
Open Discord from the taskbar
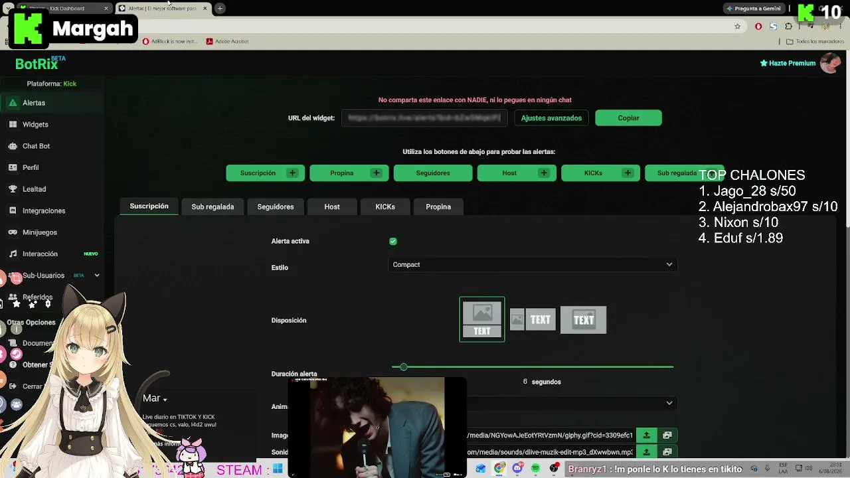pos(517,469)
